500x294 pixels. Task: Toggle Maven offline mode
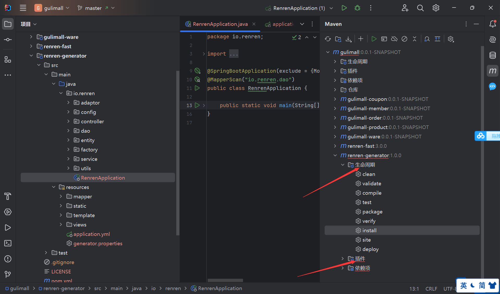[x=394, y=39]
